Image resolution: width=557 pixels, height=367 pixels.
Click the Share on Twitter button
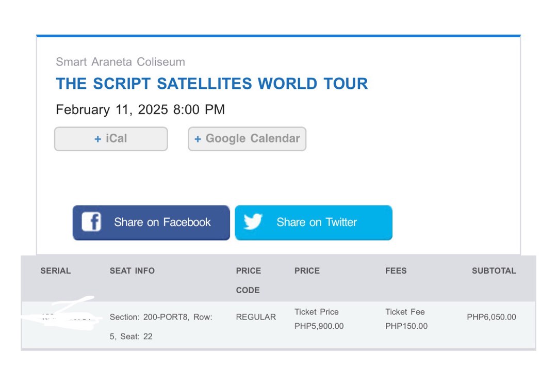(x=313, y=222)
